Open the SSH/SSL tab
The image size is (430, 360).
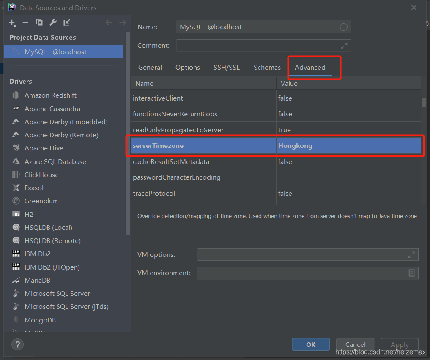(226, 67)
